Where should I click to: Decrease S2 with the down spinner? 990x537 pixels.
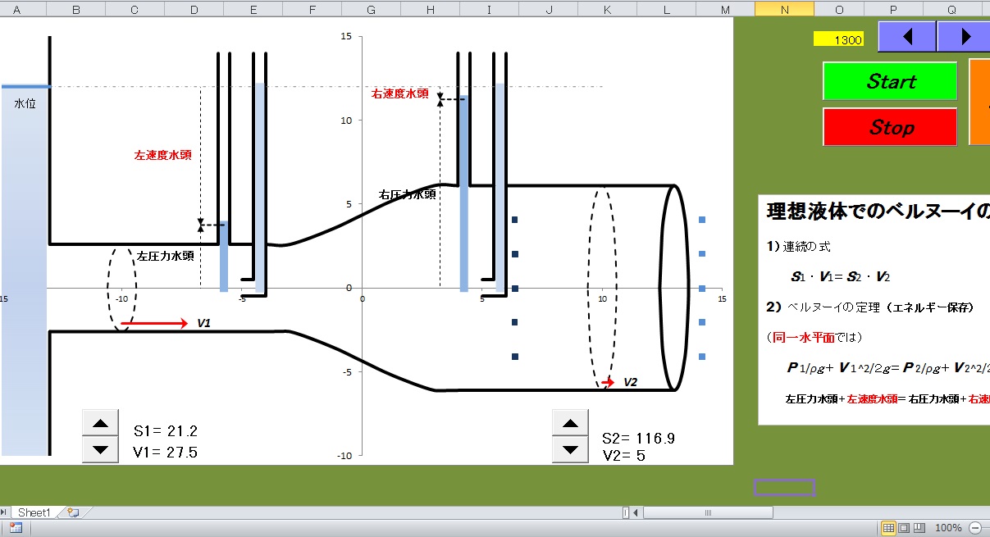tap(570, 449)
